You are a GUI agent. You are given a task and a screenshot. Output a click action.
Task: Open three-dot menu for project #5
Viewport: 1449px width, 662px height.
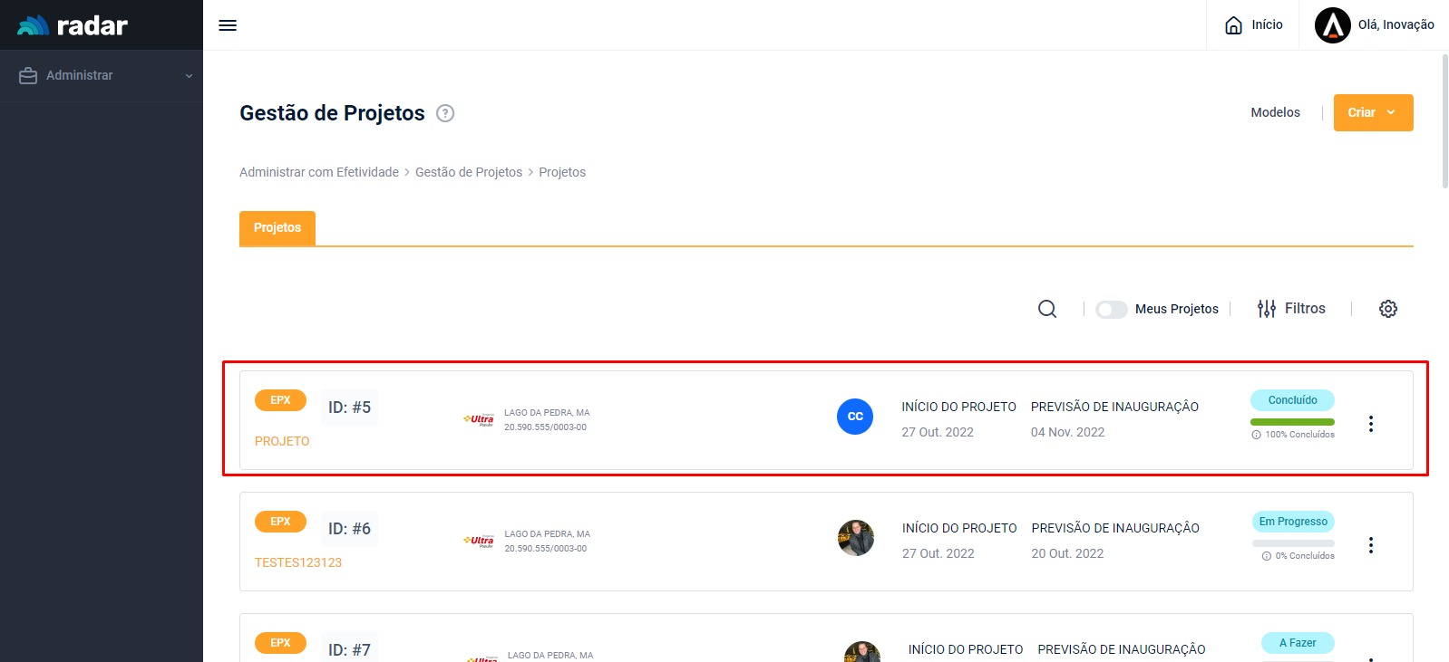[1370, 424]
